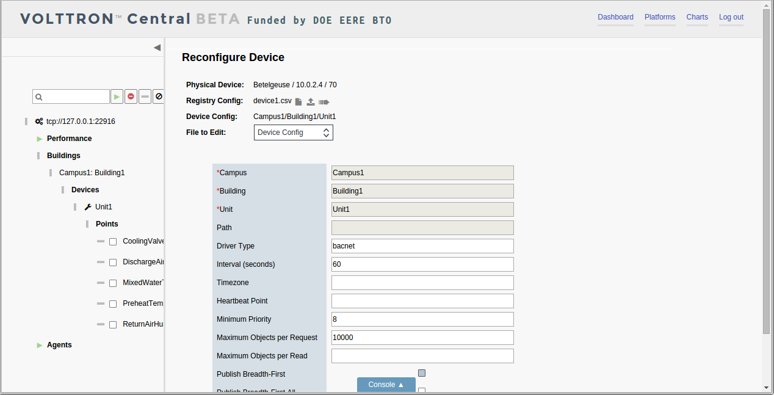The image size is (774, 395).
Task: Click the Building input field
Action: (422, 191)
